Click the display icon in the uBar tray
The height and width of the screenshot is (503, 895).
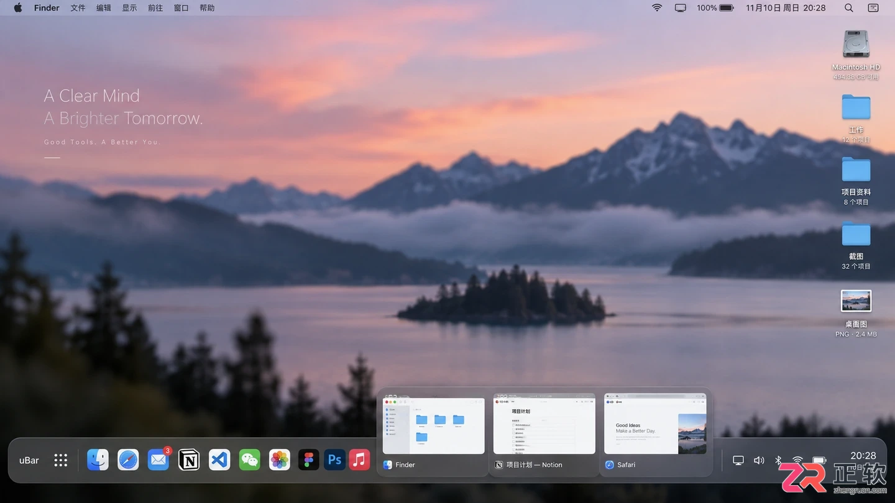[738, 460]
